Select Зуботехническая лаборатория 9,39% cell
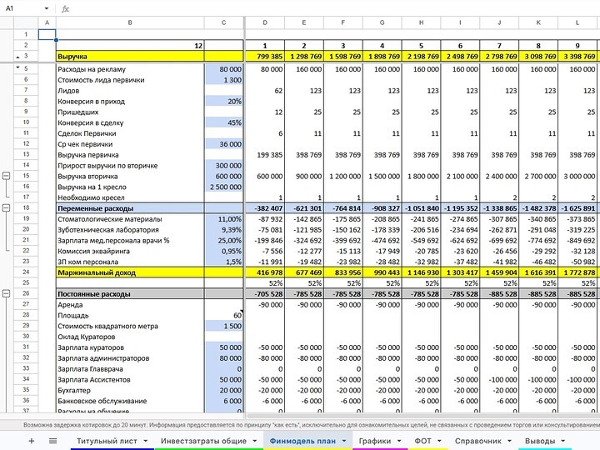Viewport: 600px width, 450px height. tap(224, 230)
